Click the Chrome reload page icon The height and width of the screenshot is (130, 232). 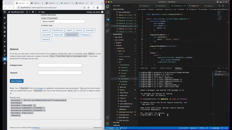click(x=13, y=8)
